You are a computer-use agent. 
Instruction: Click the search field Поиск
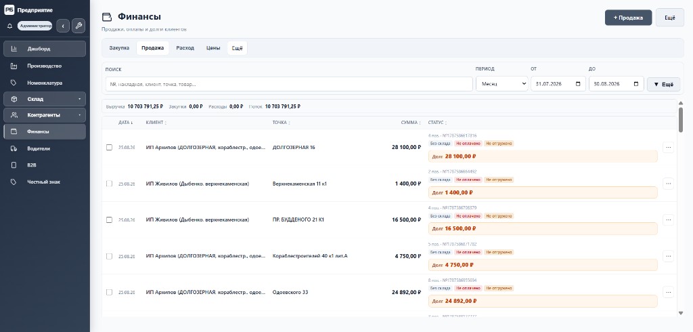point(289,84)
